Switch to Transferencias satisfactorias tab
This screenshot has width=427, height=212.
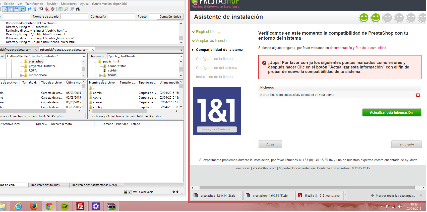coord(97,185)
